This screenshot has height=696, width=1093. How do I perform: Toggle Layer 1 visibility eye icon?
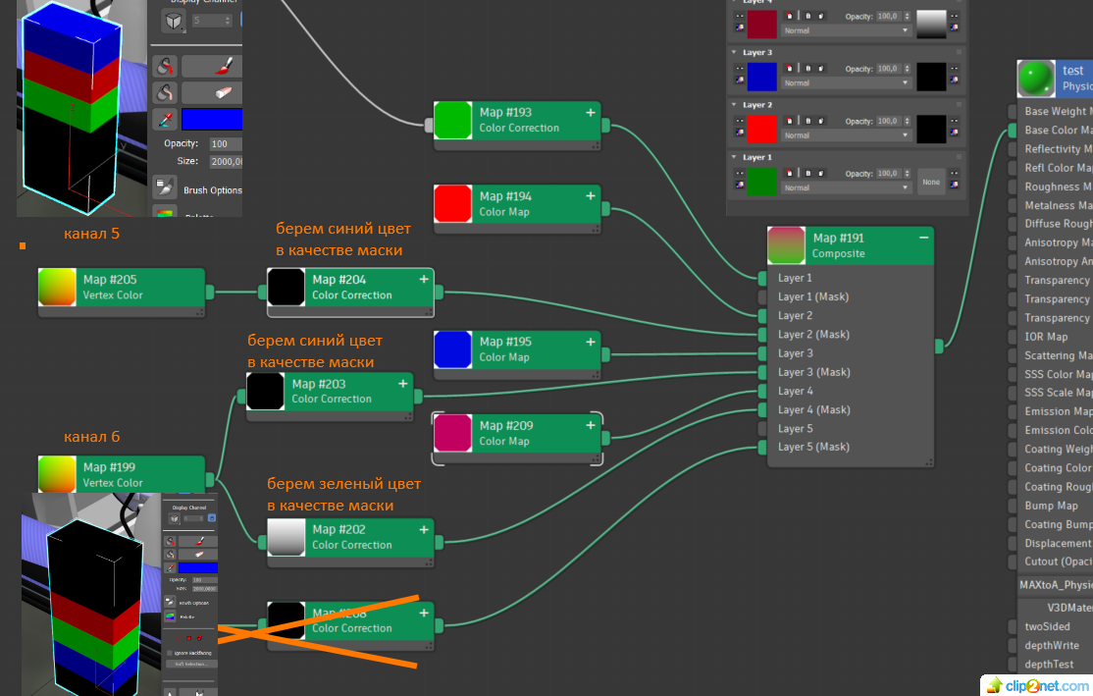pos(738,174)
